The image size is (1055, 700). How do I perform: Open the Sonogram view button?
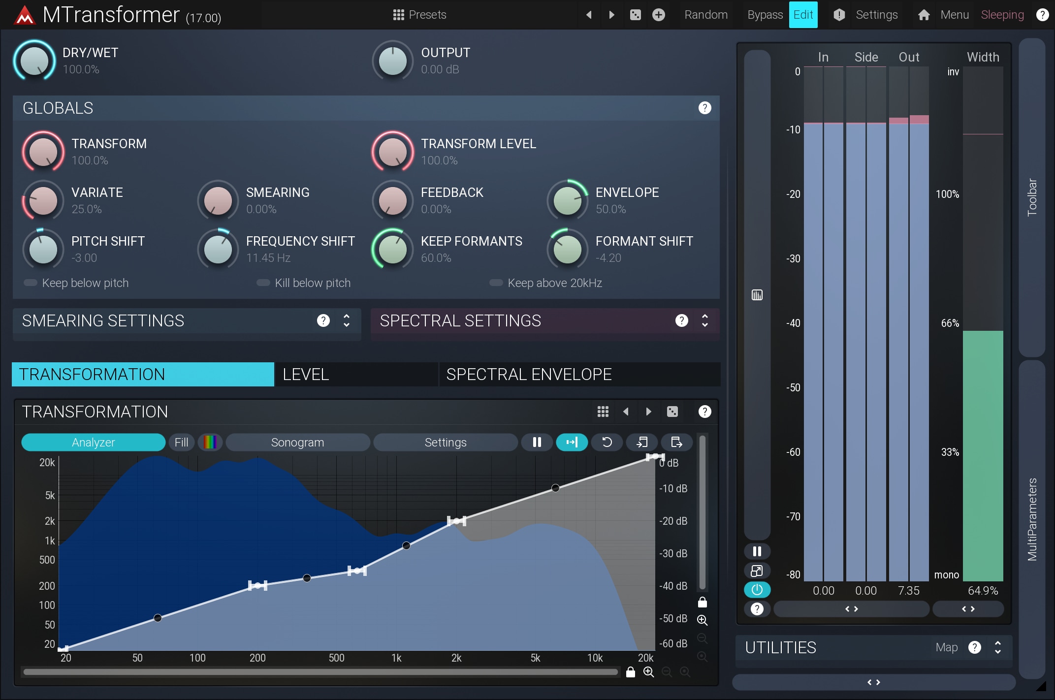[297, 442]
